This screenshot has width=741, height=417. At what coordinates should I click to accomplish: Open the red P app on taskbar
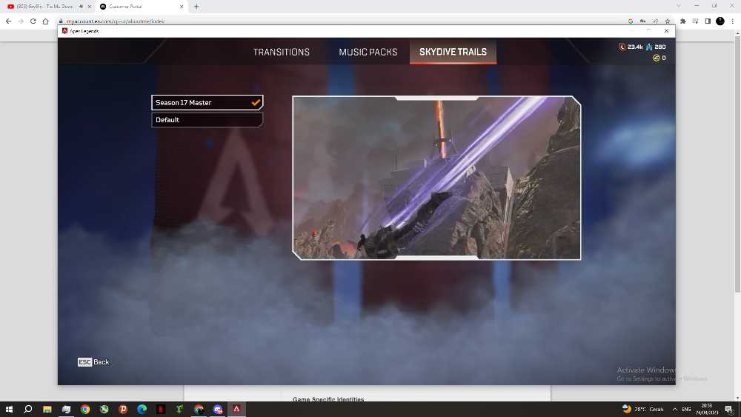123,409
